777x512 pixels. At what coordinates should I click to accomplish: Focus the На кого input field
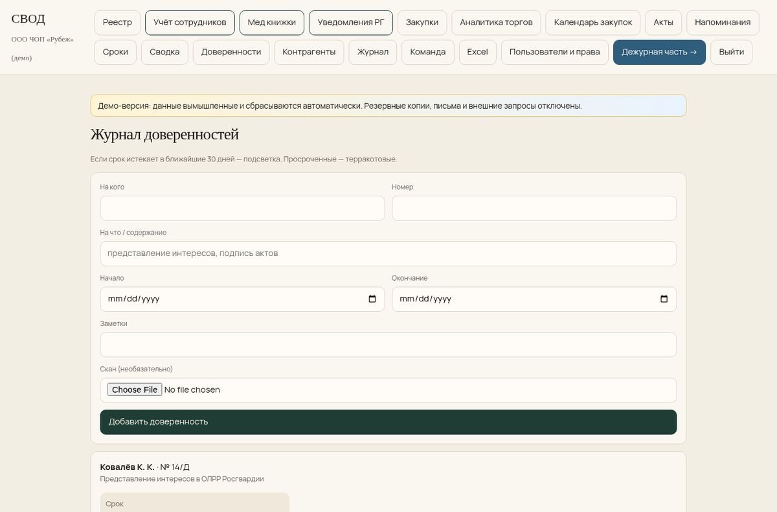(242, 208)
